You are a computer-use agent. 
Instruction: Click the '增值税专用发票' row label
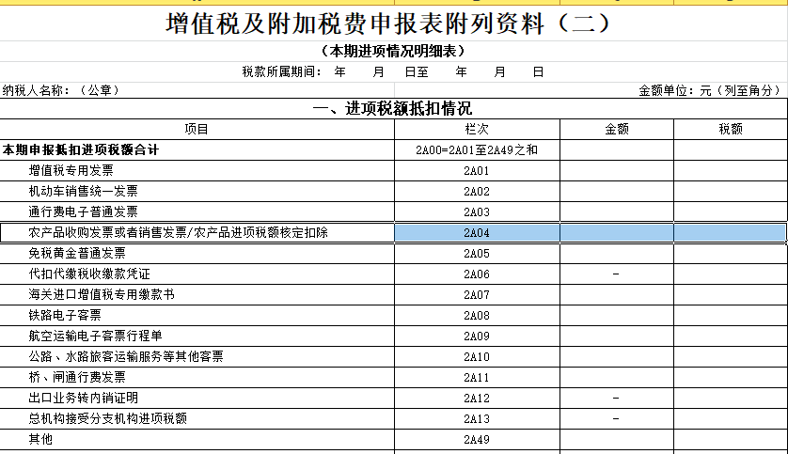(x=71, y=170)
